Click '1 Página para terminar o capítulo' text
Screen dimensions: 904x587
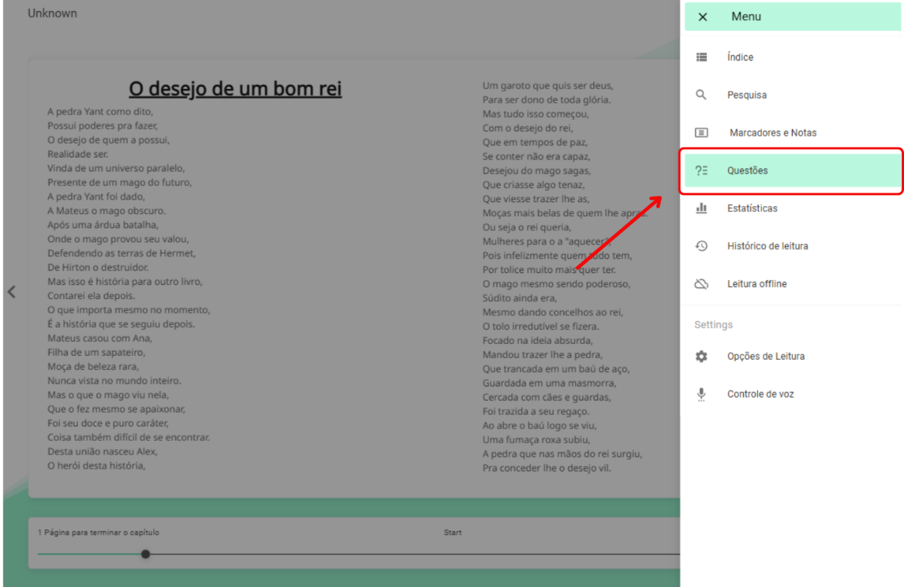tap(98, 533)
